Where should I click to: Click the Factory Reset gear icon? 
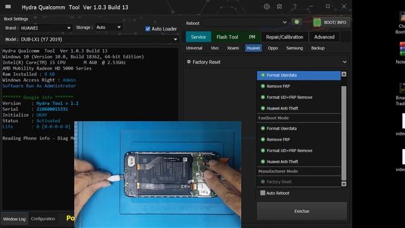pos(189,62)
